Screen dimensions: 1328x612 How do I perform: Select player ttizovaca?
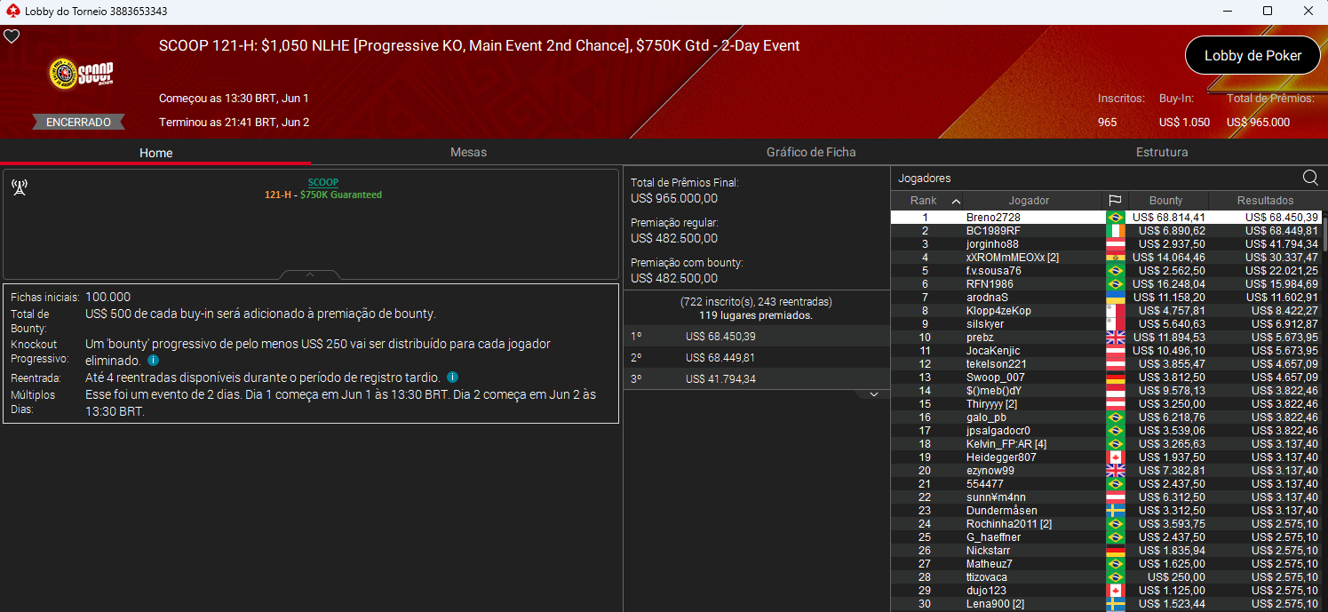[987, 577]
